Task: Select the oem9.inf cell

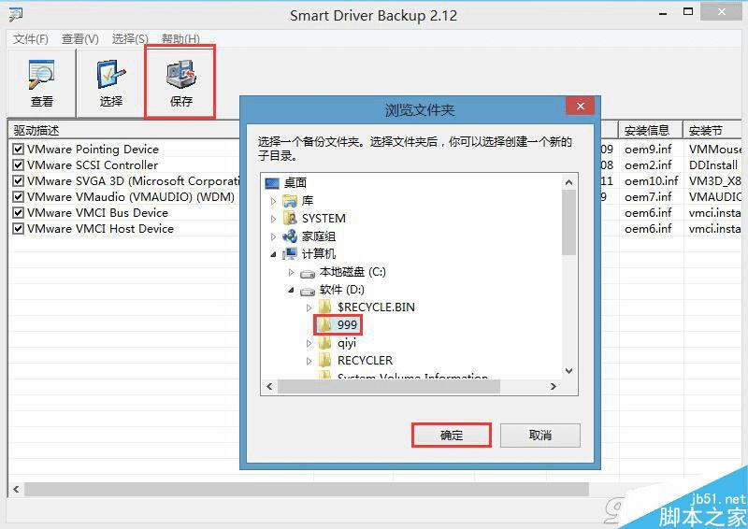Action: pyautogui.click(x=648, y=150)
